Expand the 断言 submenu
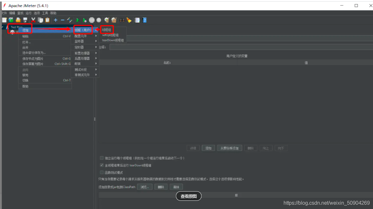The width and height of the screenshot is (373, 209). tap(85, 63)
